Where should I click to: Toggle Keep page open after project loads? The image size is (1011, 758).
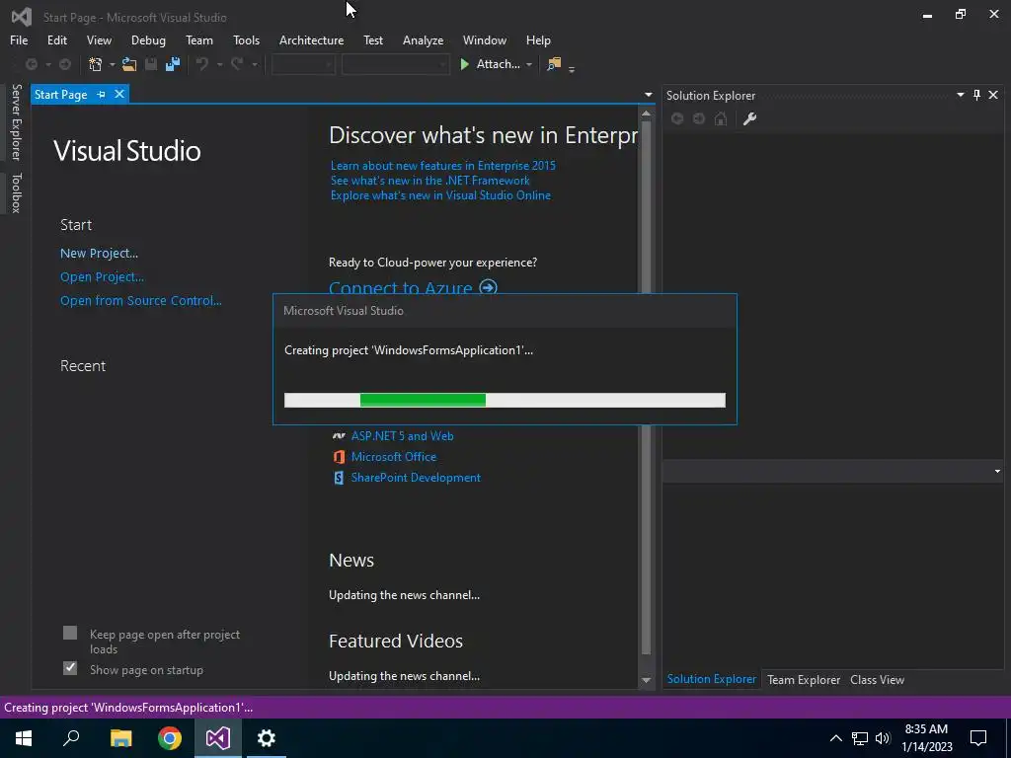pyautogui.click(x=70, y=633)
